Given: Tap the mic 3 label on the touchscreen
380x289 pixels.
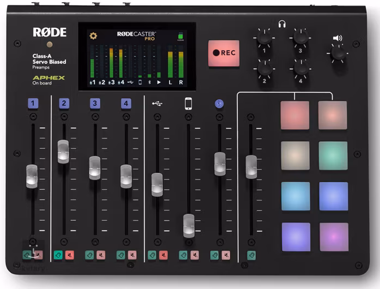Looking at the screenshot, I should coord(112,82).
